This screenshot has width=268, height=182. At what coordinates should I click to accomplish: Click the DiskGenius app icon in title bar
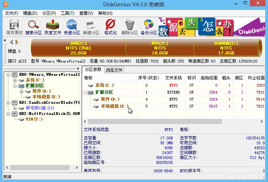(x=6, y=4)
